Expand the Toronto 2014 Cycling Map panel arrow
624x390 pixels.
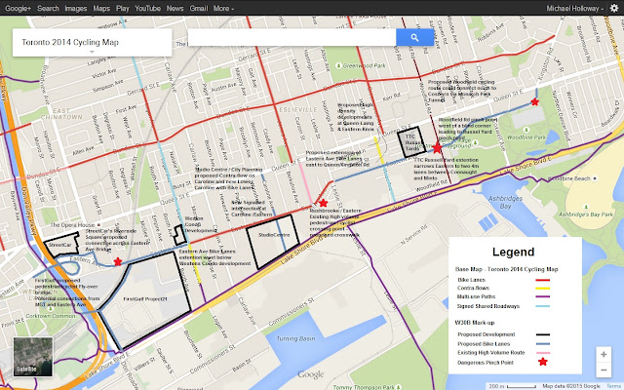click(92, 52)
